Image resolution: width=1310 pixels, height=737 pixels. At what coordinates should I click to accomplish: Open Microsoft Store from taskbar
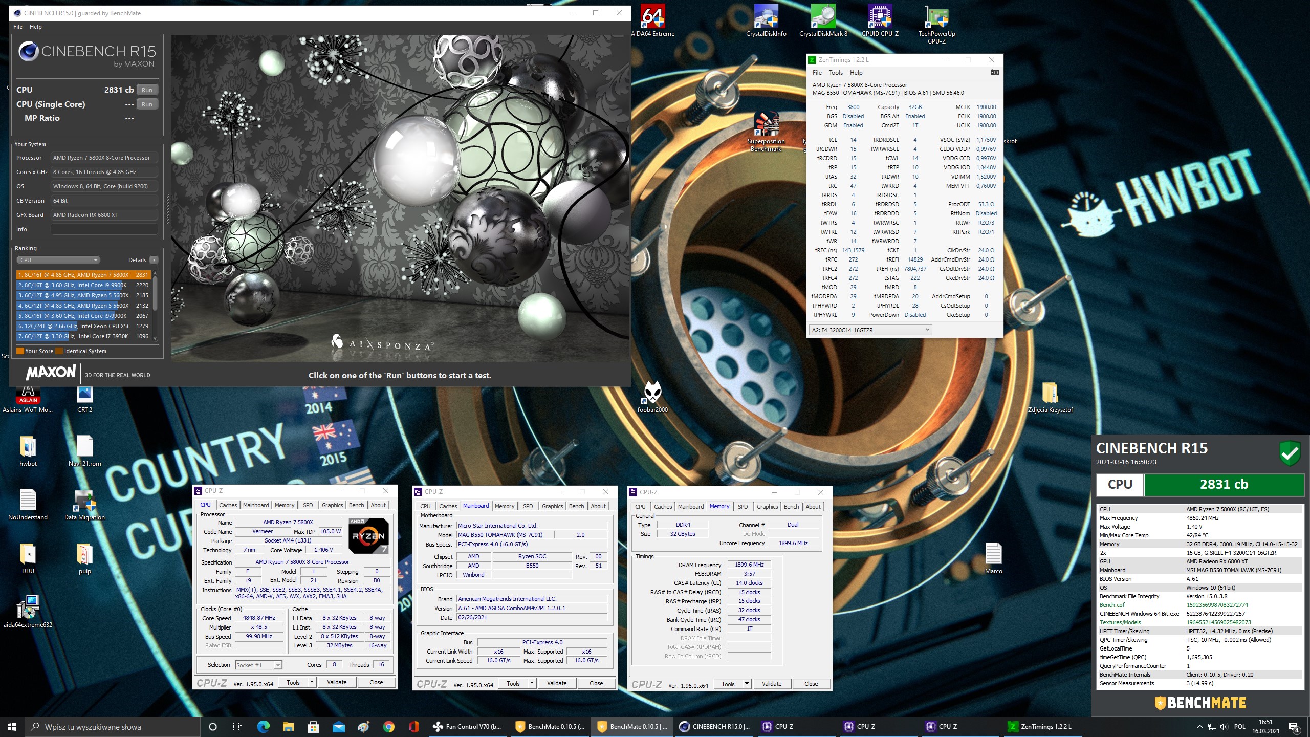(x=313, y=727)
